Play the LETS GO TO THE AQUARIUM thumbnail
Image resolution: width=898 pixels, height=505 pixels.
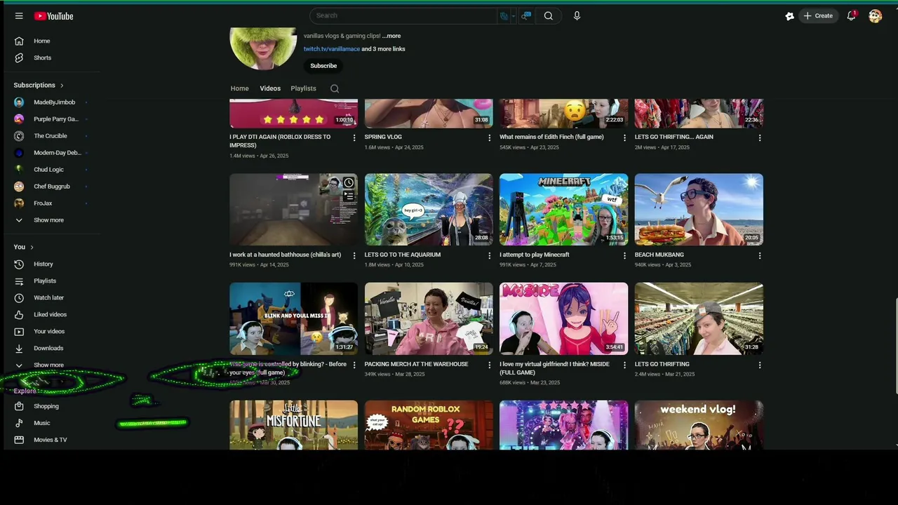coord(429,210)
